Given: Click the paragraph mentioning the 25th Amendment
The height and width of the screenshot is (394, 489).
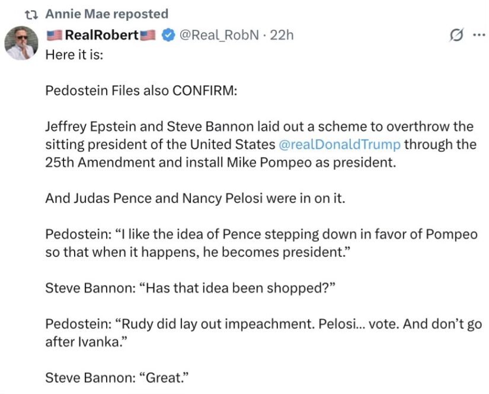Looking at the screenshot, I should 261,145.
